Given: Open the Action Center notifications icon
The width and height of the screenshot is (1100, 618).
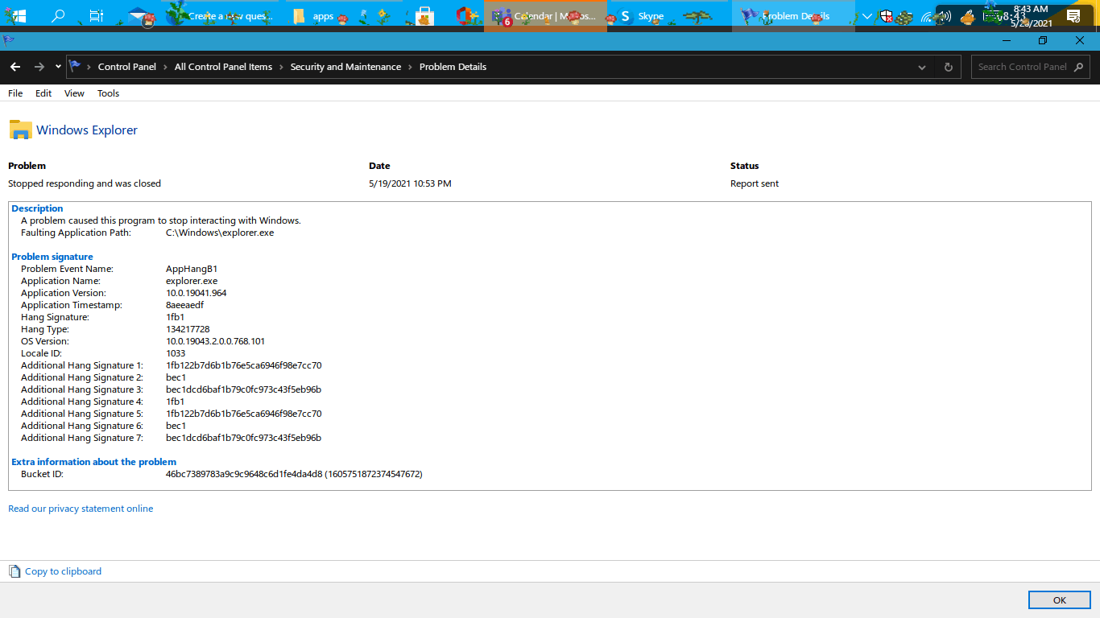Looking at the screenshot, I should pyautogui.click(x=1073, y=15).
